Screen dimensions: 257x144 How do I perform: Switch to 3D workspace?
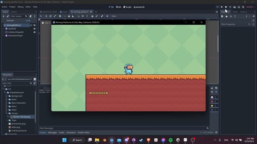(118, 7)
